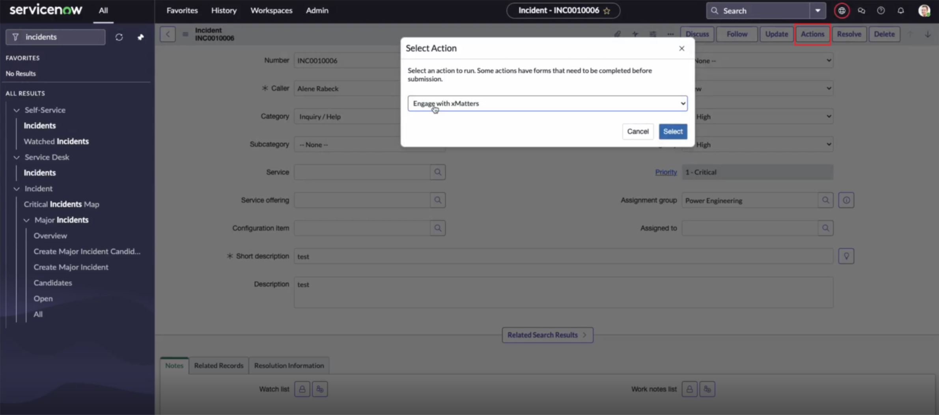Add me to Work notes list icon
The width and height of the screenshot is (939, 415).
point(707,389)
